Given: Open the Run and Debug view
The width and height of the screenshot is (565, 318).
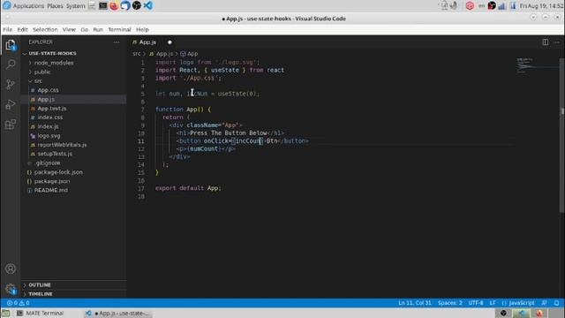Looking at the screenshot, I should [11, 104].
